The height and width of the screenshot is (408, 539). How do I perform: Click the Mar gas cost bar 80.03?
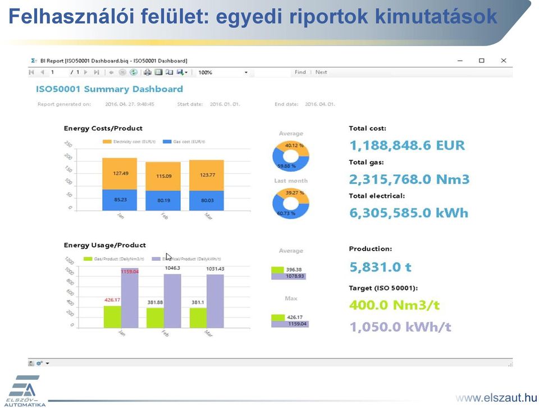[x=207, y=201]
